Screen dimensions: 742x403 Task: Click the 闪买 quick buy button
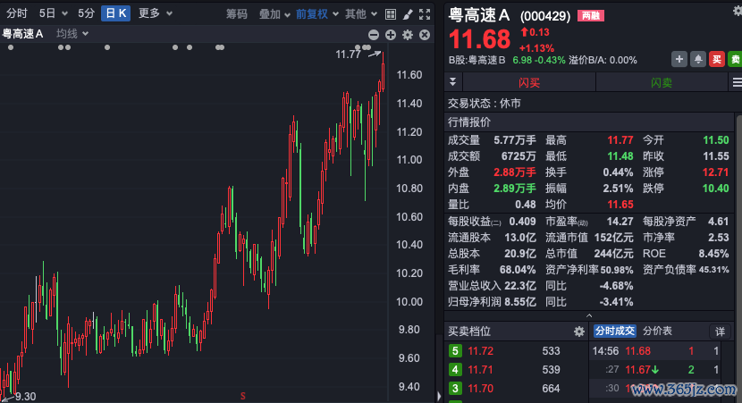coord(528,82)
